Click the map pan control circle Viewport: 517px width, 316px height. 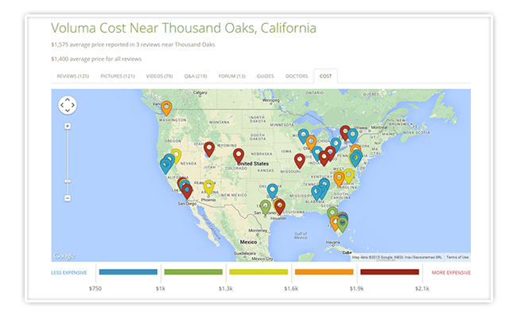pos(68,105)
